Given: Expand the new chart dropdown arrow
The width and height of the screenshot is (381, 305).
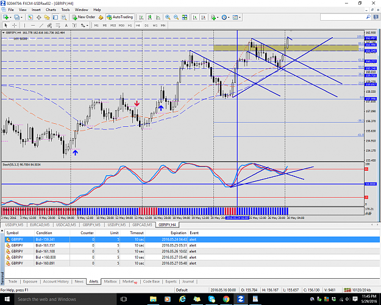Looking at the screenshot, I should click(x=10, y=17).
